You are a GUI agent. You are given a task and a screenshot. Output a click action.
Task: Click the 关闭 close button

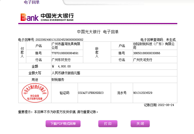[140, 123]
